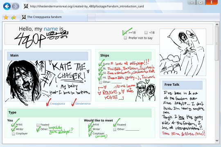This screenshot has height=147, width=221.
Task: Toggle the Yume ship checkbox
Action: pyautogui.click(x=101, y=64)
